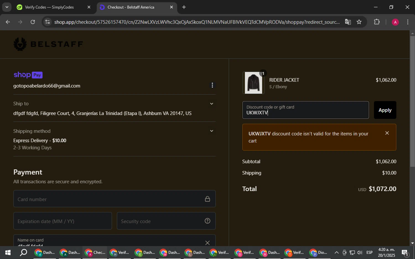This screenshot has width=415, height=259.
Task: Go back to the previous page
Action: [x=8, y=22]
